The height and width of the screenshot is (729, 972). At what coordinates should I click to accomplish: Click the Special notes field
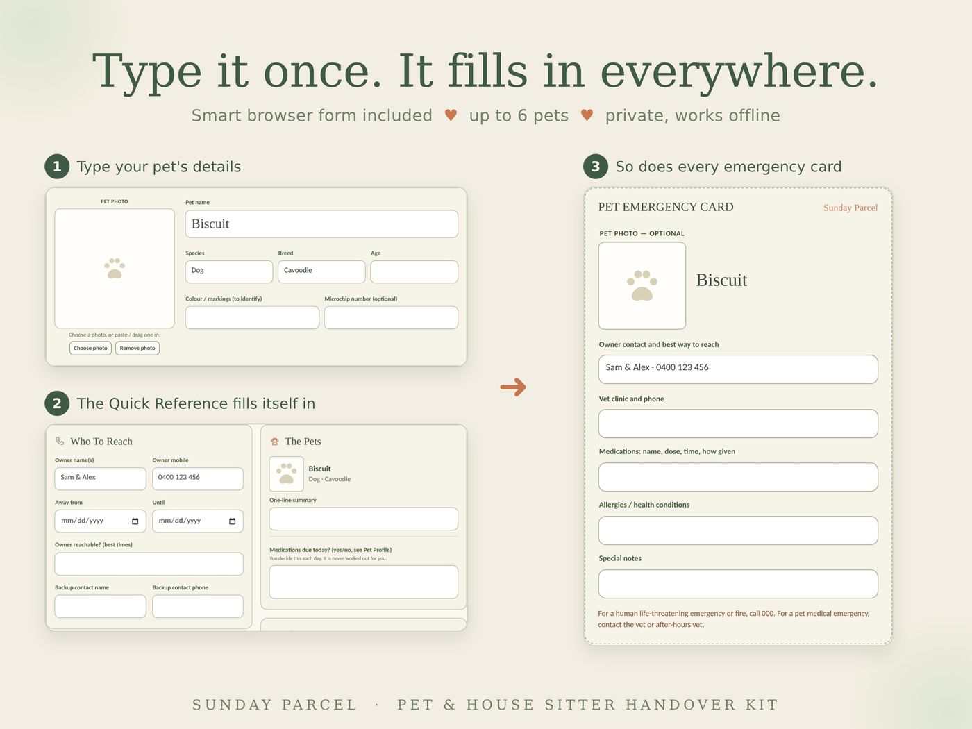[738, 584]
